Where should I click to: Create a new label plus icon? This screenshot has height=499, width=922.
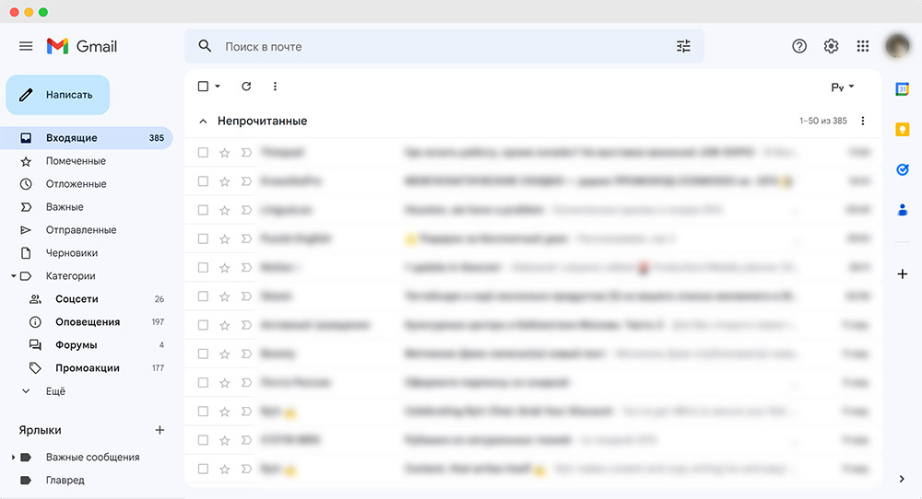[x=160, y=430]
